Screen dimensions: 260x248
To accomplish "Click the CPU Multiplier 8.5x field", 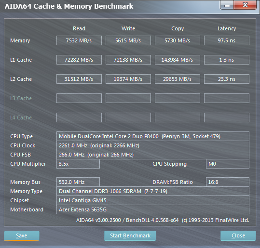I will (x=78, y=164).
